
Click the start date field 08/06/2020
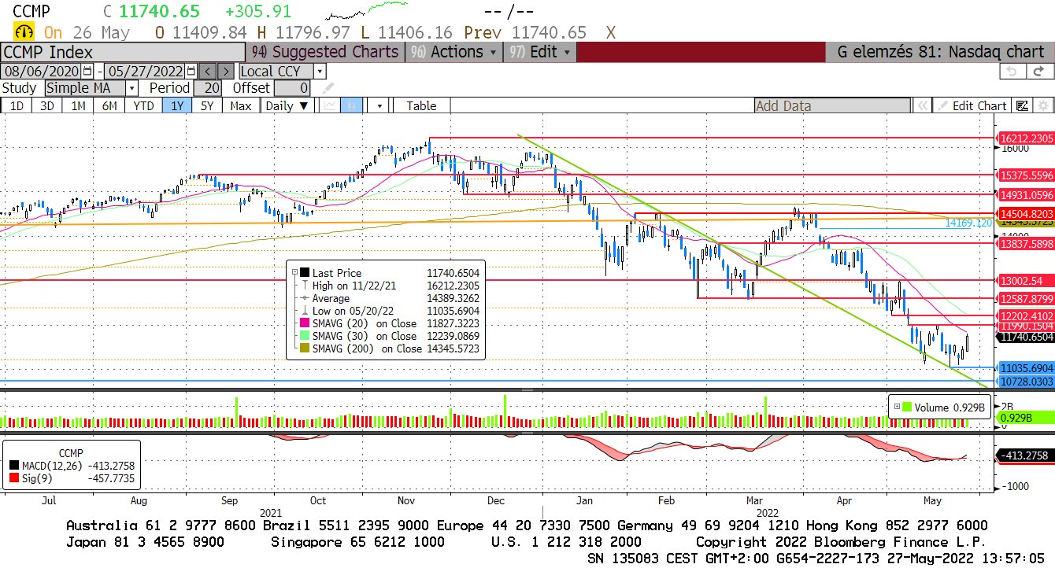42,71
